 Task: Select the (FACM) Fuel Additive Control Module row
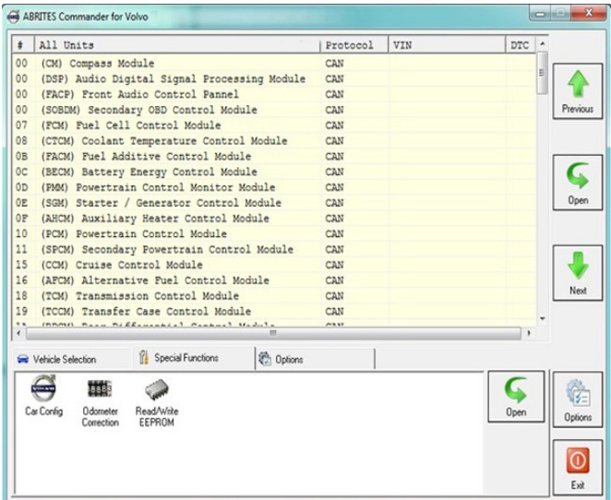point(274,156)
